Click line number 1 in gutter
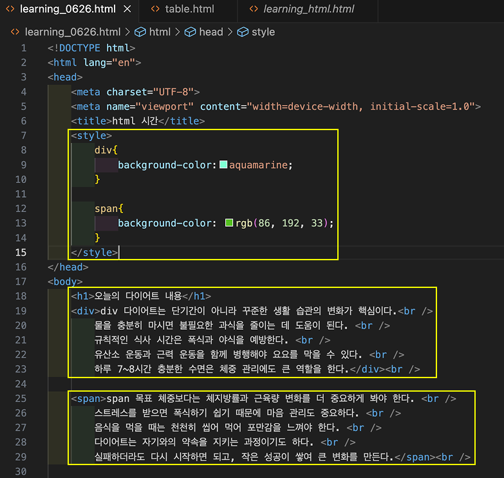 24,48
